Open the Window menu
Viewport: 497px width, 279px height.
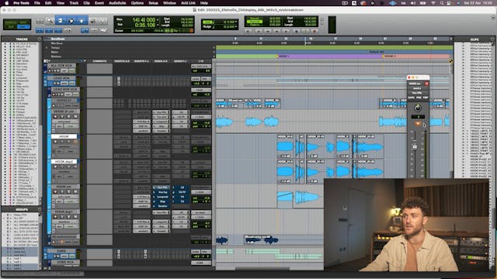(169, 3)
